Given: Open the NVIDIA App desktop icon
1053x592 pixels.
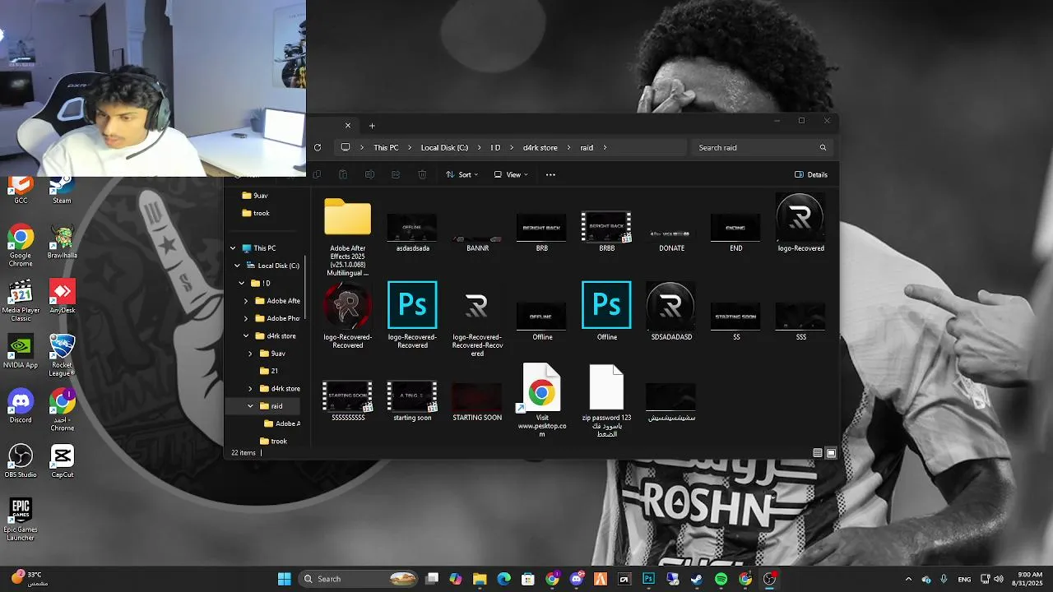Looking at the screenshot, I should 21,352.
